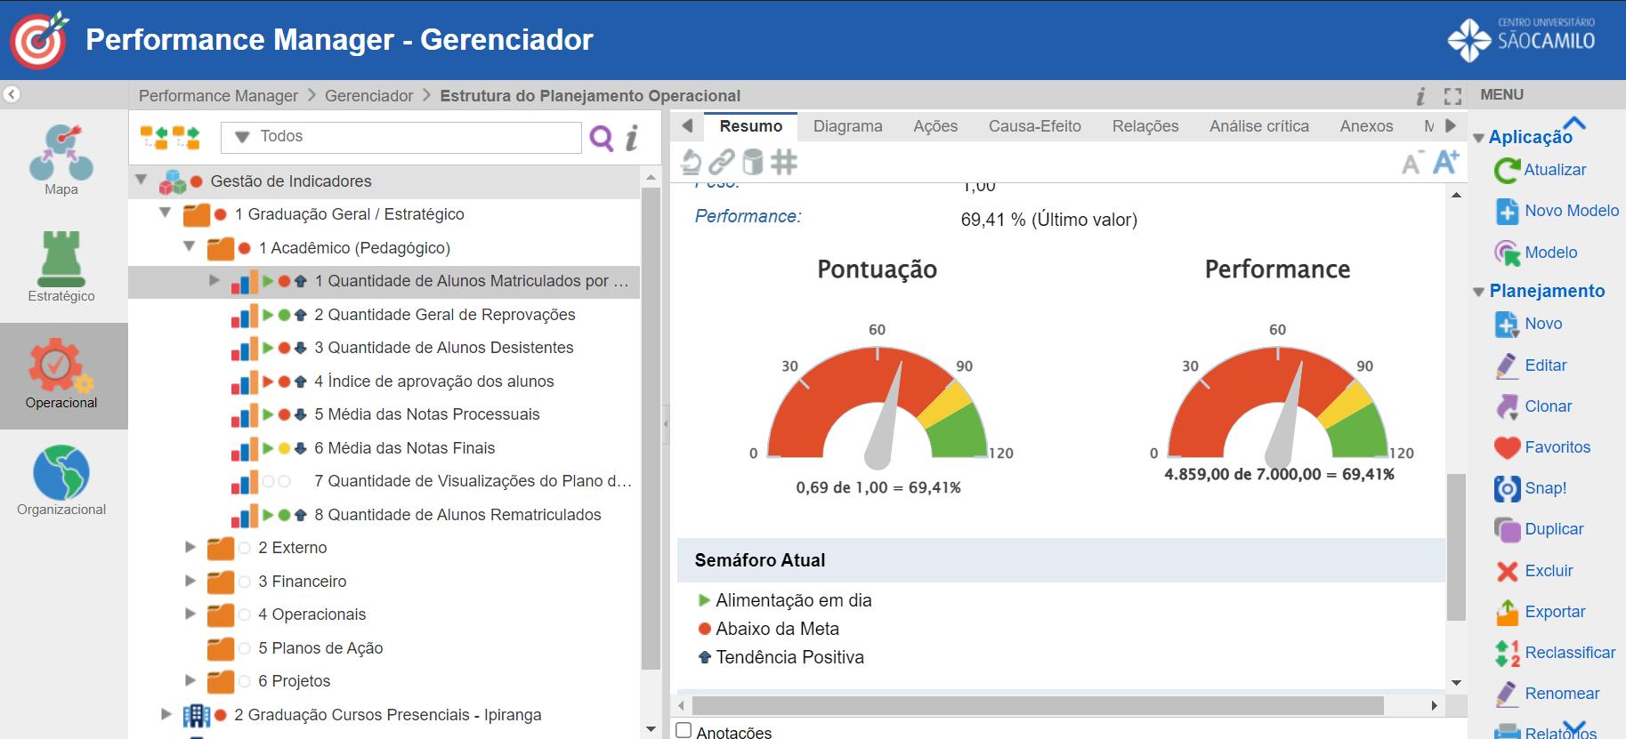Image resolution: width=1626 pixels, height=739 pixels.
Task: Click the Excluir red X icon
Action: (1507, 571)
